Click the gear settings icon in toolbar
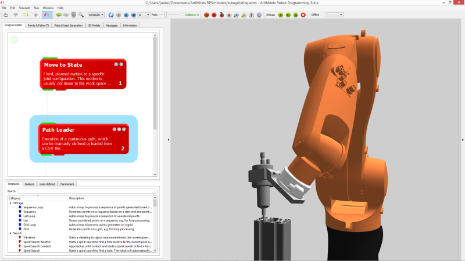Image resolution: width=465 pixels, height=261 pixels. click(259, 14)
